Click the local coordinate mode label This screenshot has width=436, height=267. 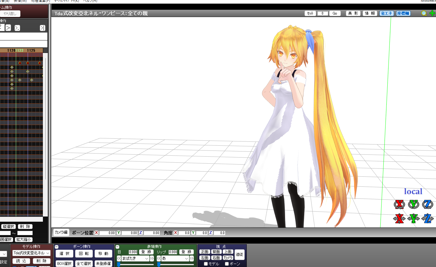pyautogui.click(x=413, y=191)
